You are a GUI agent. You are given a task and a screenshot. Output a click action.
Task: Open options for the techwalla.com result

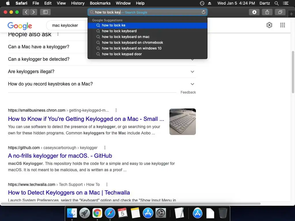click(107, 184)
